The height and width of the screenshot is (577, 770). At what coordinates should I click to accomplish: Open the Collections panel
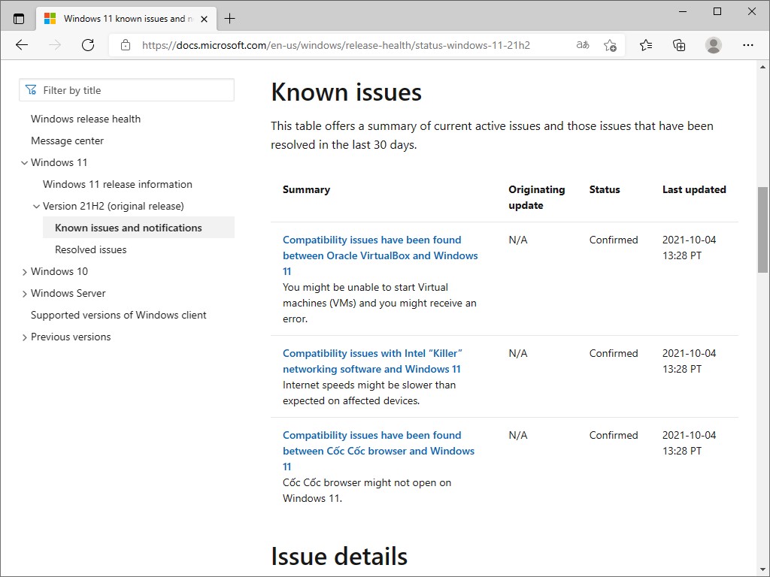pyautogui.click(x=679, y=45)
